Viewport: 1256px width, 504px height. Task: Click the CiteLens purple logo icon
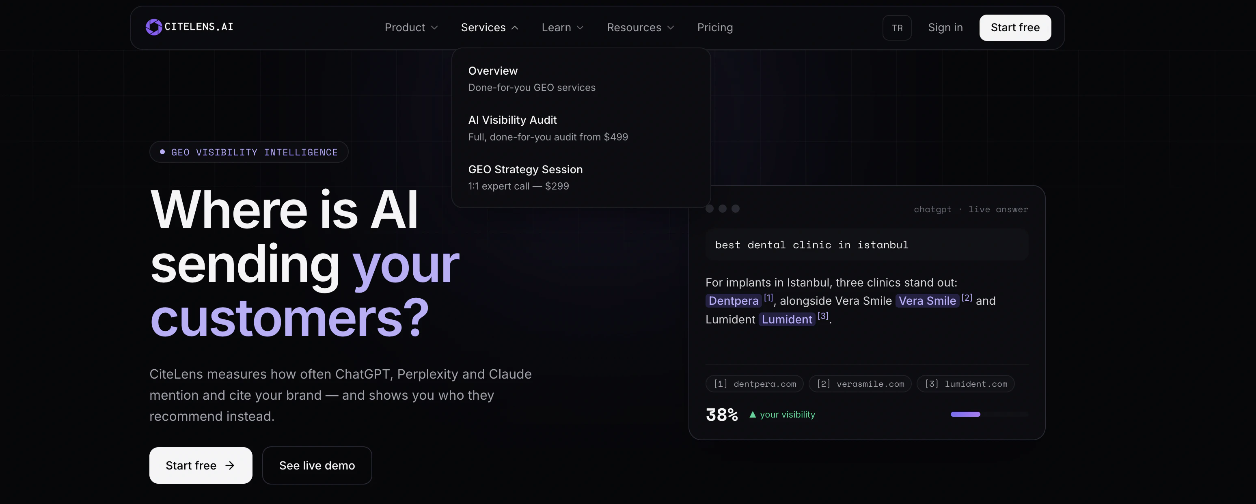tap(153, 27)
